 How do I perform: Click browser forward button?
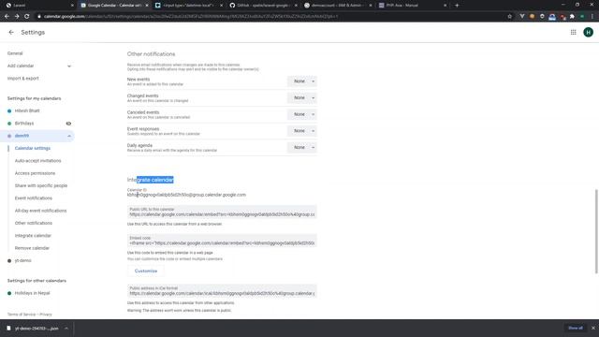[x=17, y=17]
